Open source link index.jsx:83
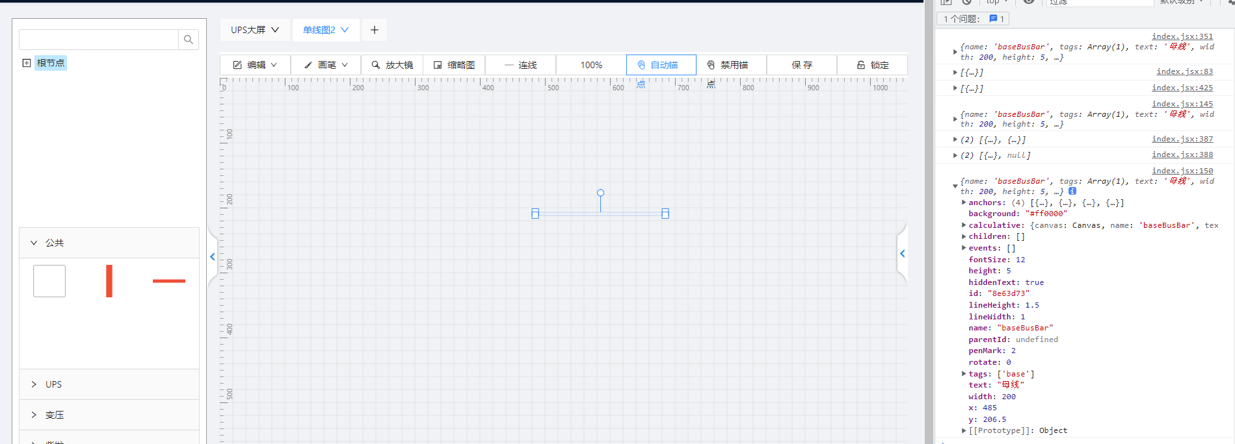Viewport: 1235px width, 444px height. [x=1185, y=71]
